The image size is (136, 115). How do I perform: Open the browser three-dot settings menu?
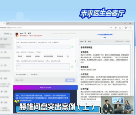coord(131,28)
